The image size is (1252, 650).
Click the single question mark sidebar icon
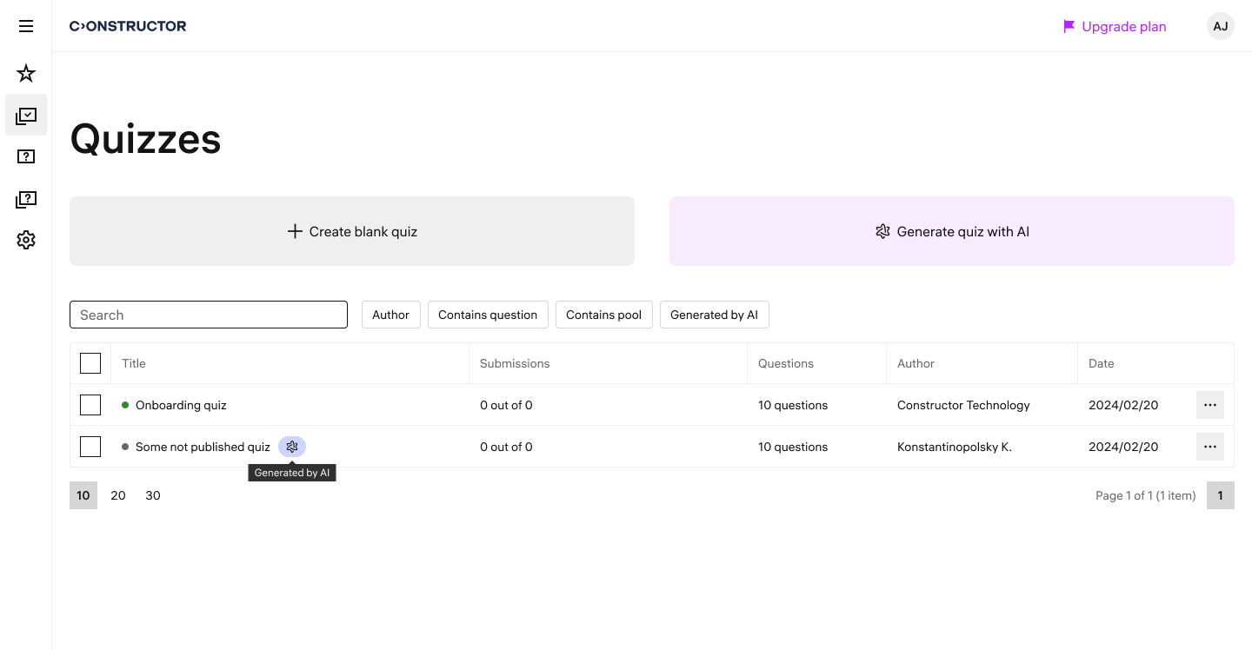click(26, 157)
